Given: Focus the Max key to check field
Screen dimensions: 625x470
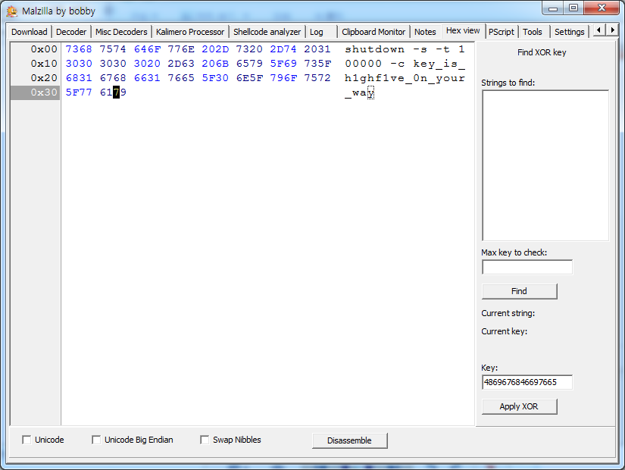Looking at the screenshot, I should [x=527, y=267].
